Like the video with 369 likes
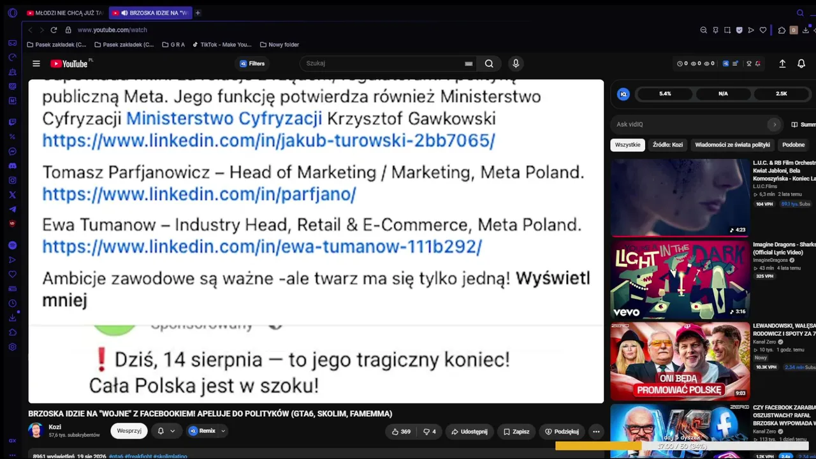Screen dimensions: 816x459 point(401,432)
